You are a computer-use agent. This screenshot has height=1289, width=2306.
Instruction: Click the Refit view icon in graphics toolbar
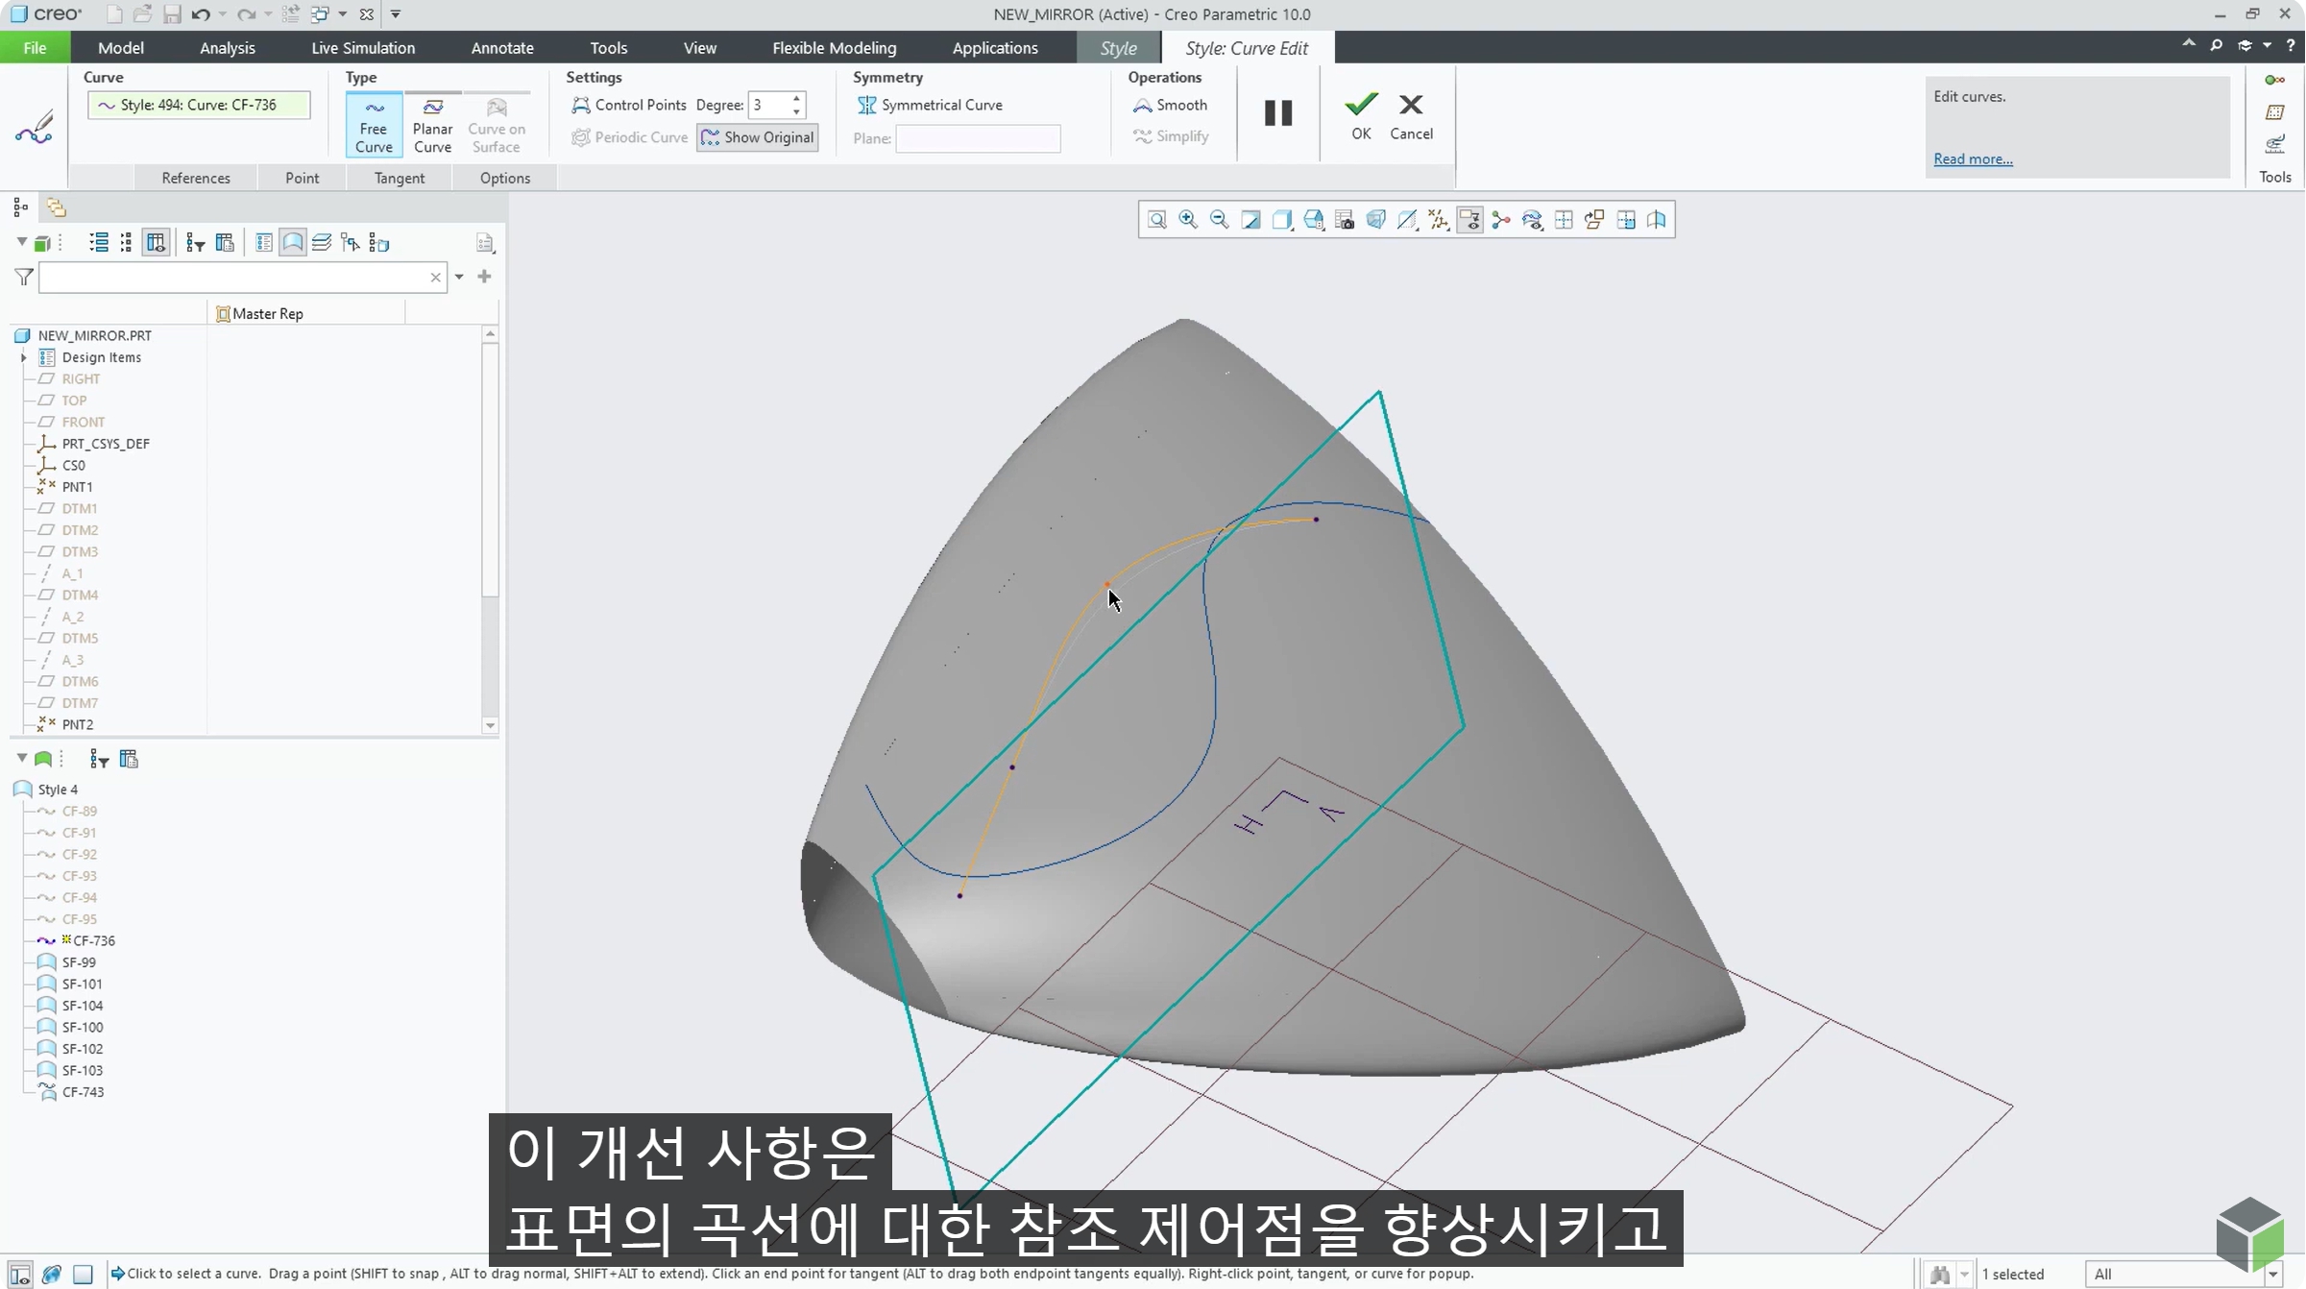coord(1157,220)
